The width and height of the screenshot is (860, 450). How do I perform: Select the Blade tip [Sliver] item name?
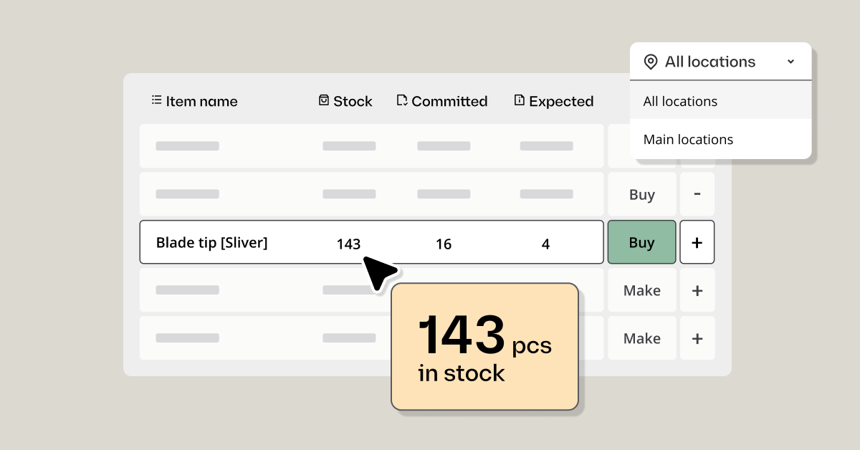(211, 243)
